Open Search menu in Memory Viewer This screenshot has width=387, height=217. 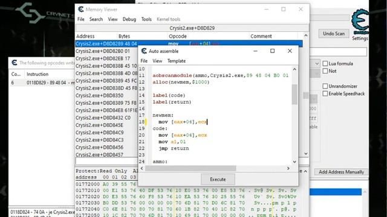(96, 19)
